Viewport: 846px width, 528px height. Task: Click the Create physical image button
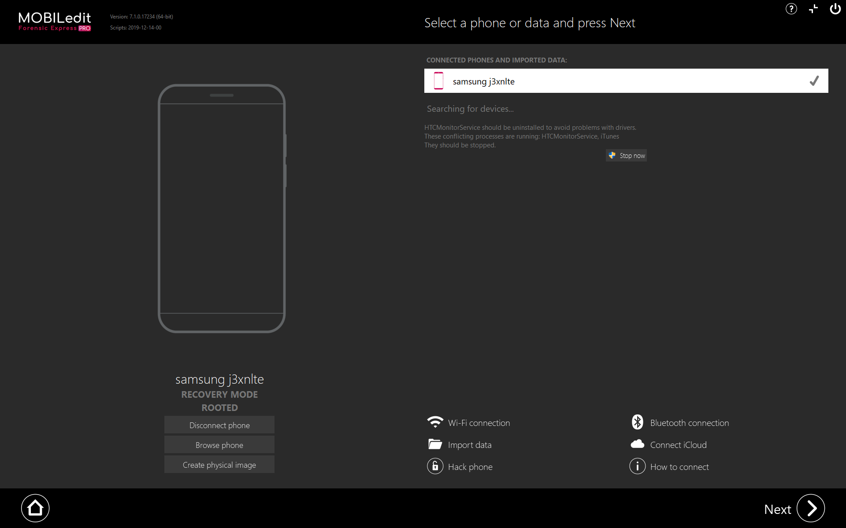pyautogui.click(x=219, y=465)
